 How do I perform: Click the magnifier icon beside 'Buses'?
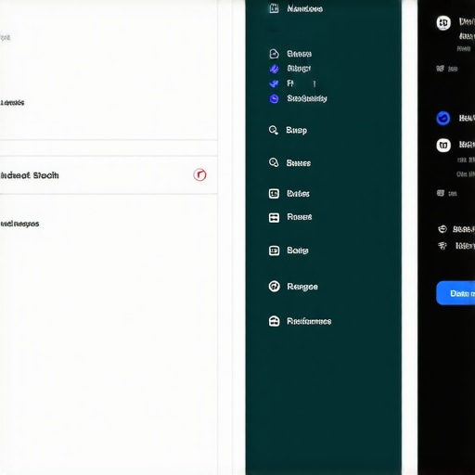274,162
